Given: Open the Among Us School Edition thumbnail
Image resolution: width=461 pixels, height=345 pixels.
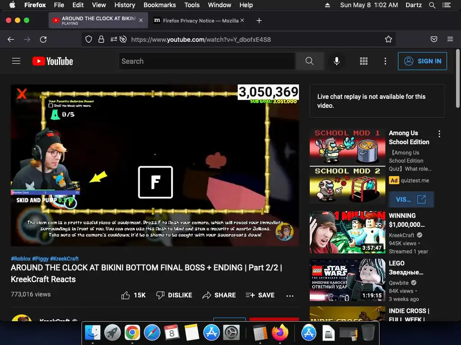Looking at the screenshot, I should (x=347, y=166).
